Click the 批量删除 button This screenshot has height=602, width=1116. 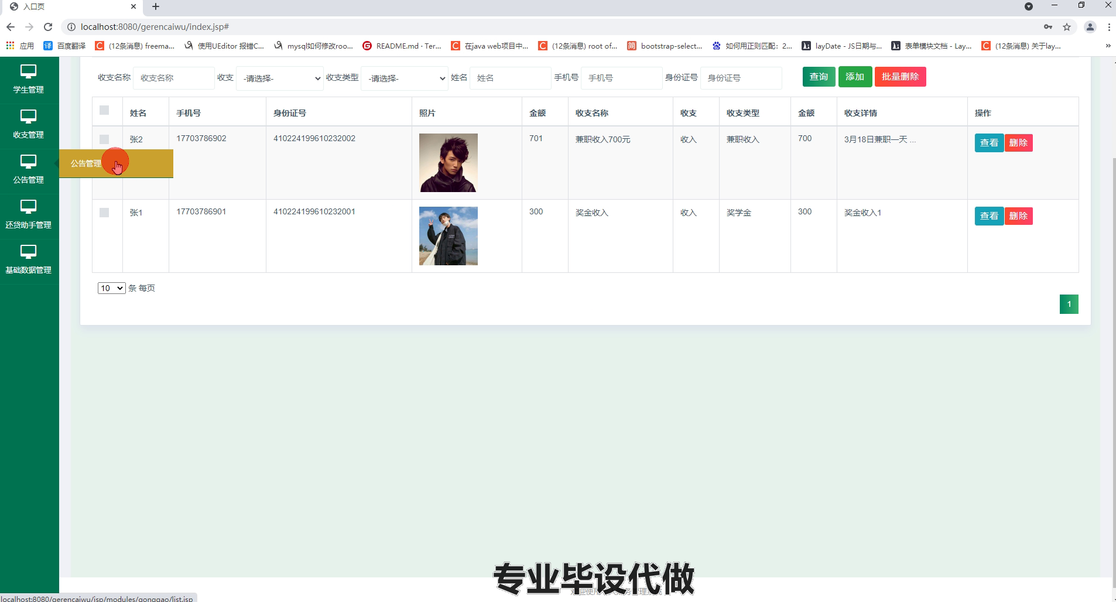tap(901, 77)
